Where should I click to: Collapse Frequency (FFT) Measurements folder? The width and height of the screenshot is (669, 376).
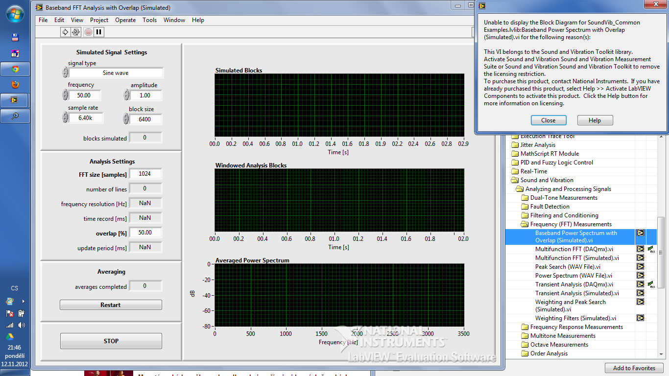[525, 224]
